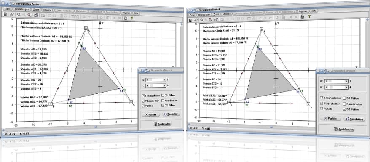Viewport: 370px width, 162px height.
Task: Click Punkte button in right panel
Action: click(x=330, y=118)
